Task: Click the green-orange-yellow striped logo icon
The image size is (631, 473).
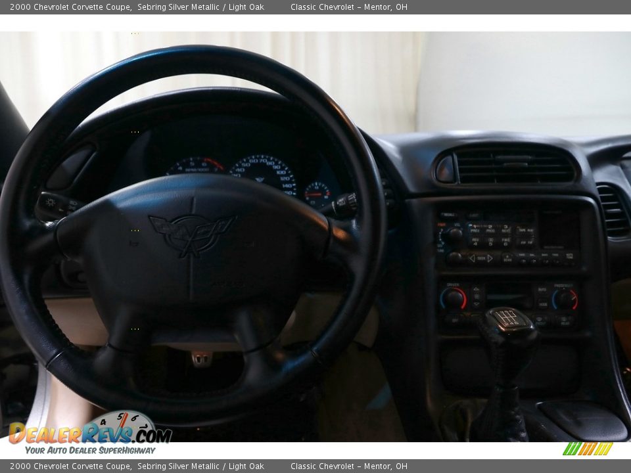Action: pos(588,449)
